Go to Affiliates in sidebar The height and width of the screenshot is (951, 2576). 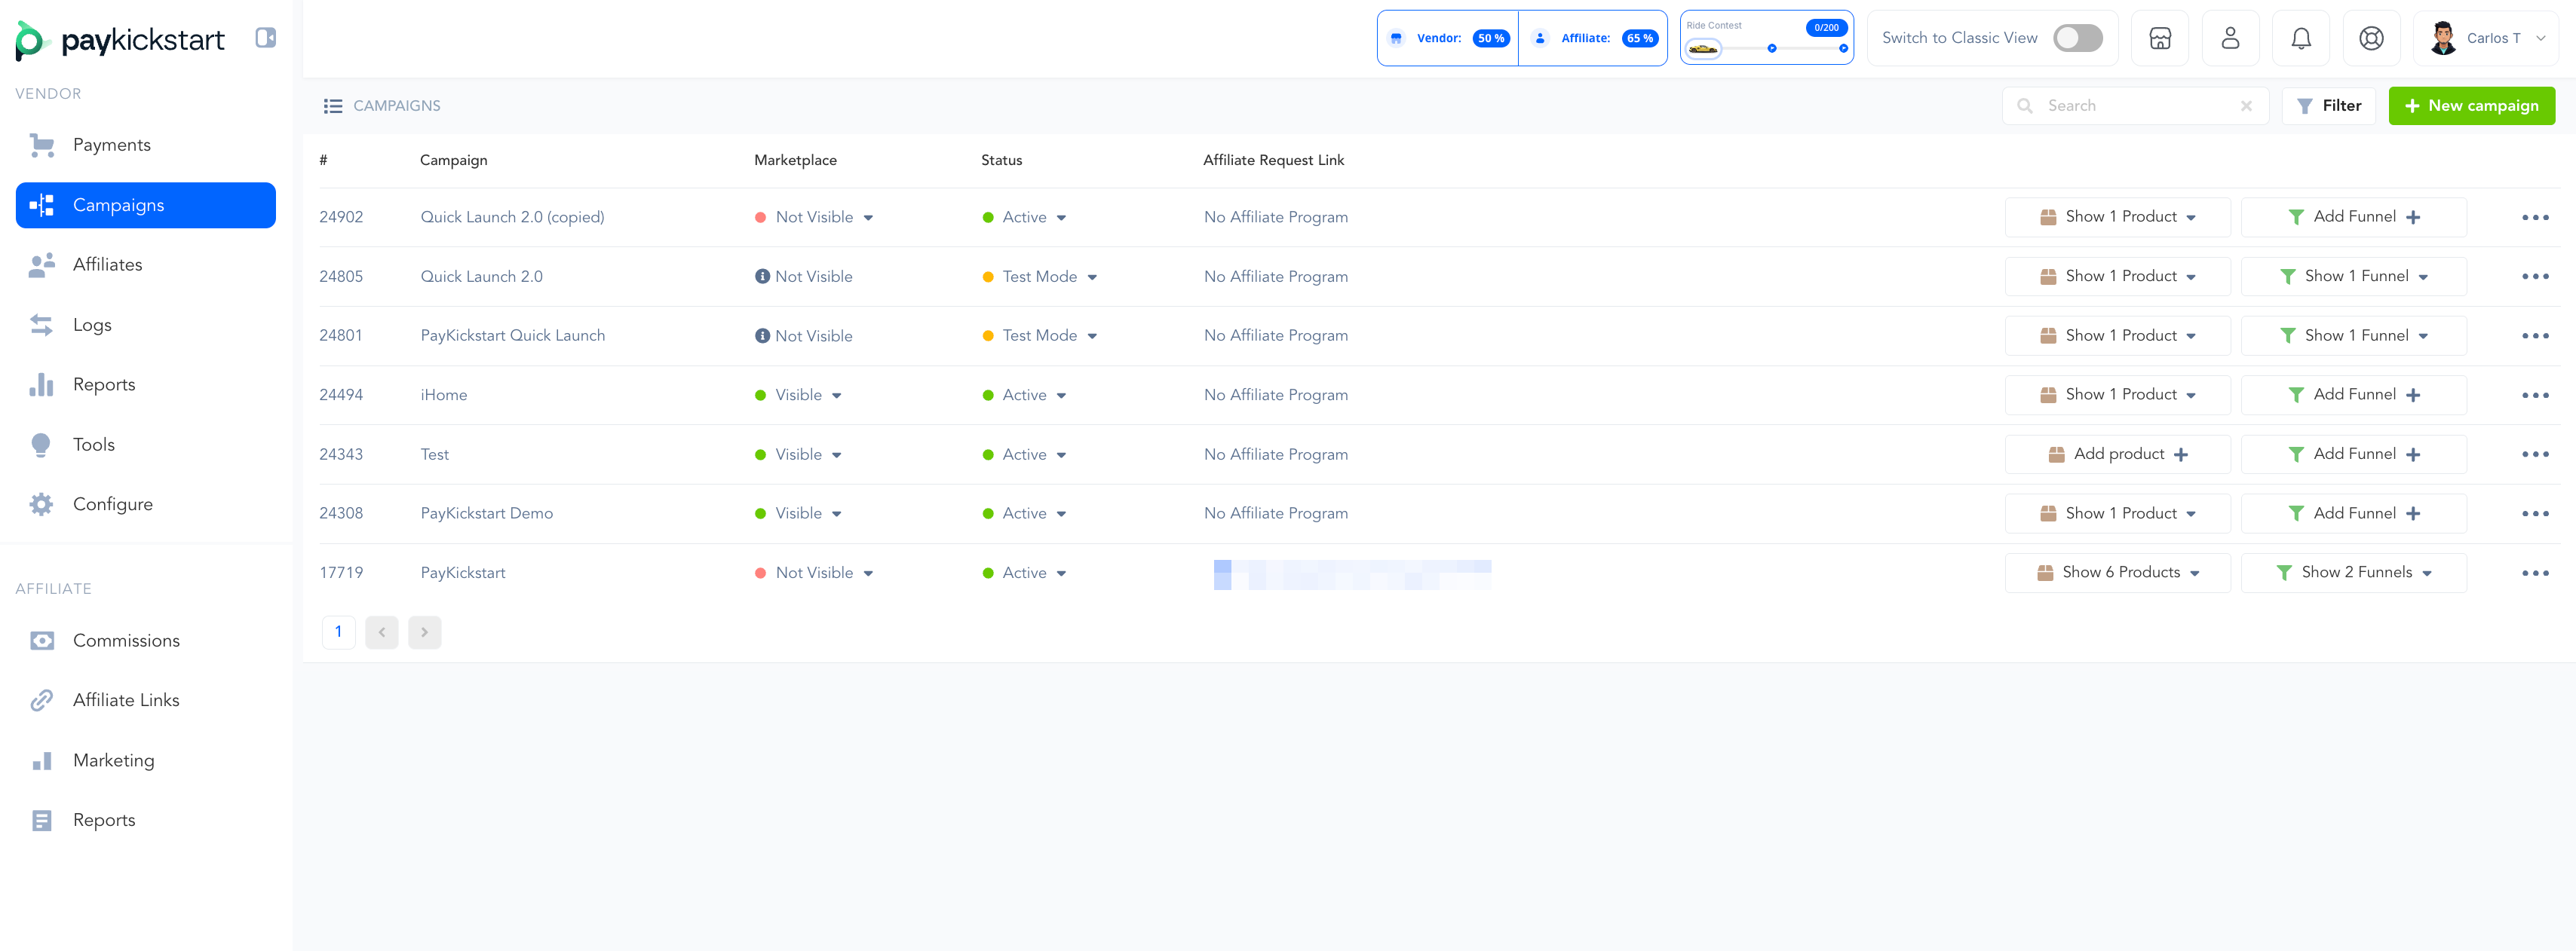pos(107,265)
